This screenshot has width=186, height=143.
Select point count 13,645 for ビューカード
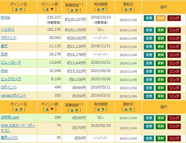55,63
